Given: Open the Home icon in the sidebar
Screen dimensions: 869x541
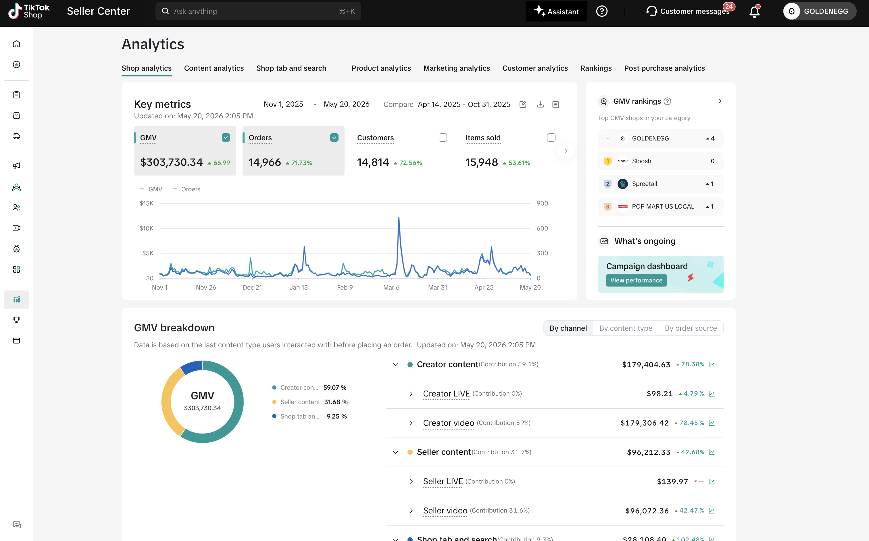Looking at the screenshot, I should coord(16,44).
